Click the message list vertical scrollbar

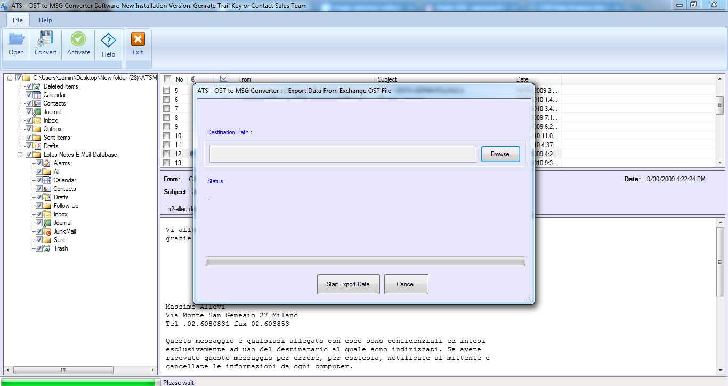click(x=719, y=120)
